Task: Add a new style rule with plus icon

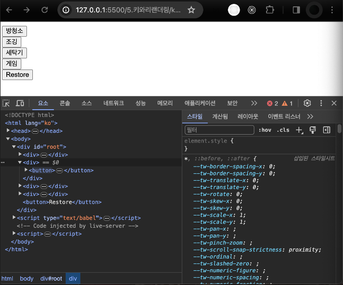Action: tap(299, 130)
